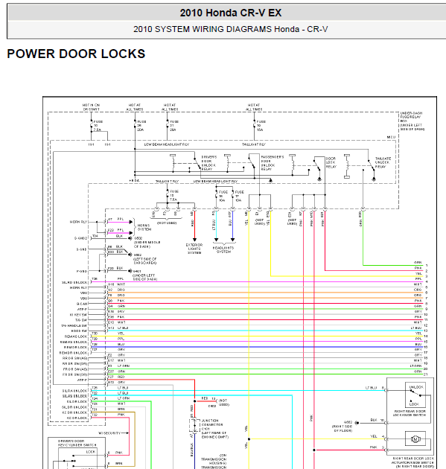Select the 'DRIVER'S DOOR KEY CYLINDER SWITCH' label
The height and width of the screenshot is (469, 446).
(77, 443)
